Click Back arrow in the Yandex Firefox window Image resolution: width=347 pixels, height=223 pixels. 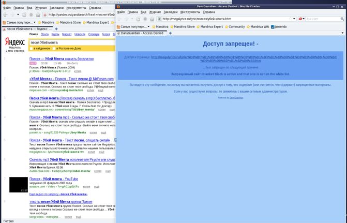tap(6, 15)
